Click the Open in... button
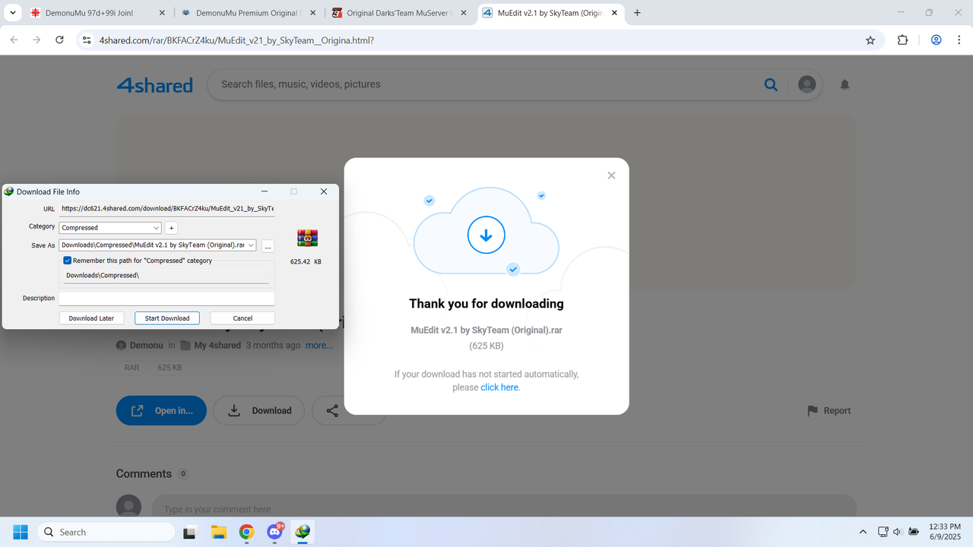Viewport: 973px width, 547px height. [x=161, y=410]
